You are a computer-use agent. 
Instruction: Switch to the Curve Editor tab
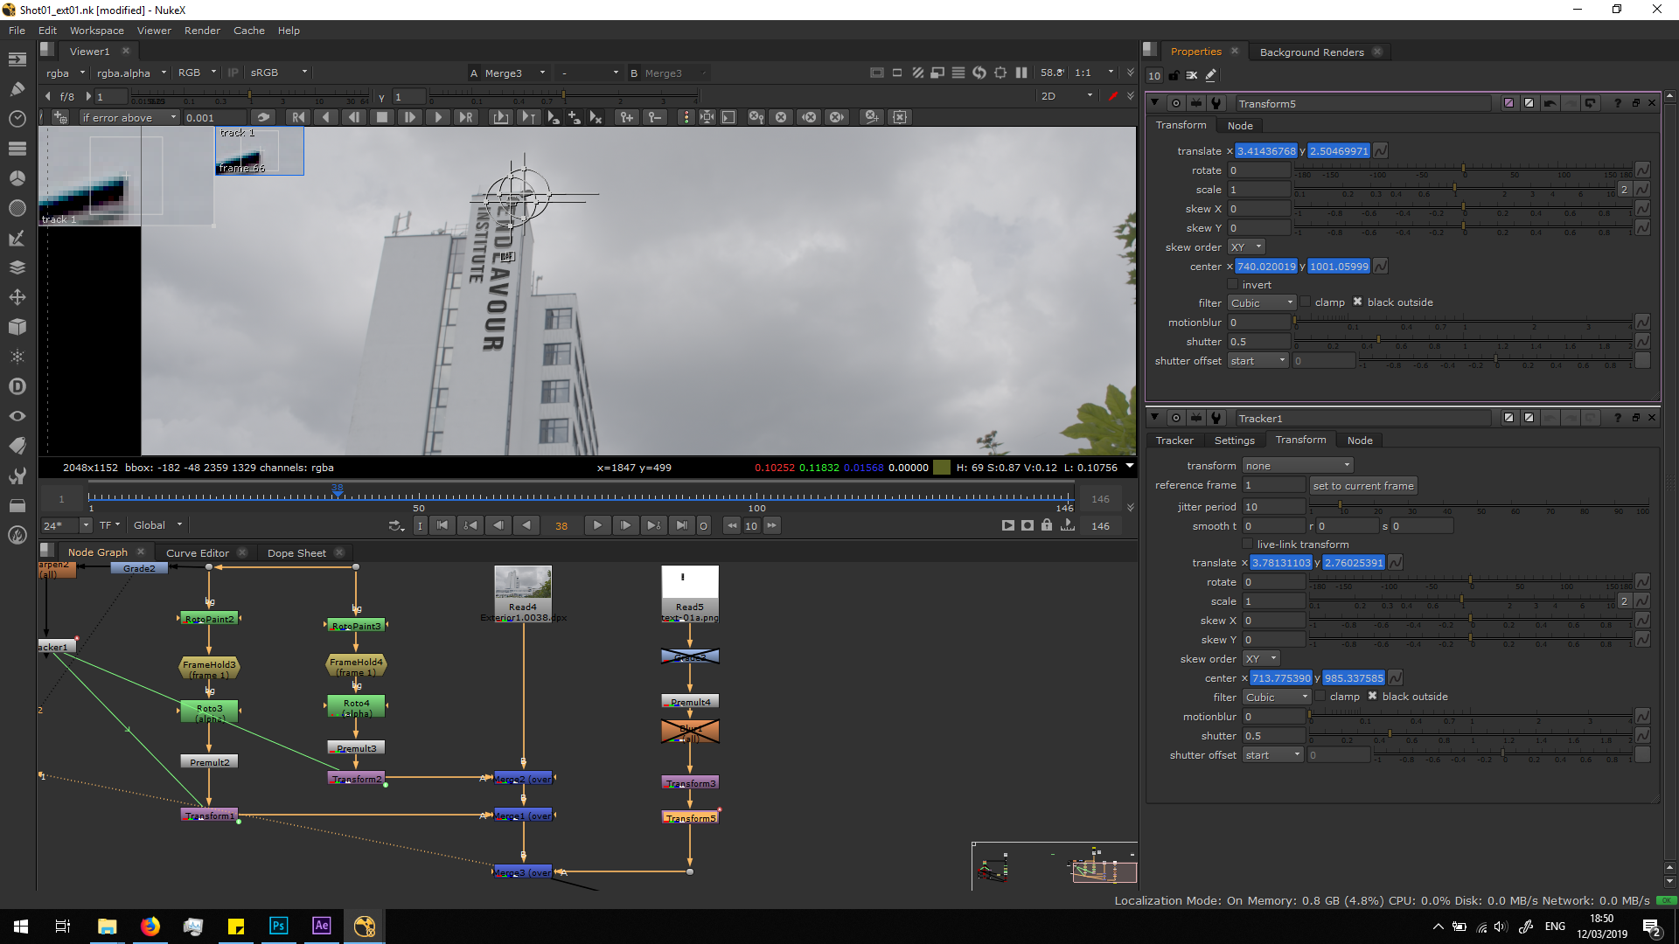click(x=197, y=553)
